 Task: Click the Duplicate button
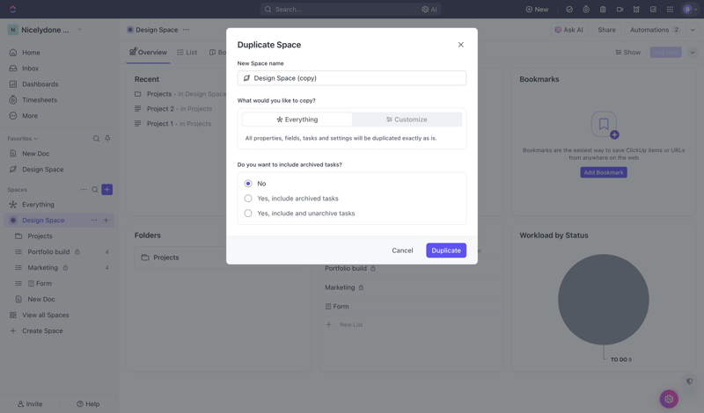(446, 250)
